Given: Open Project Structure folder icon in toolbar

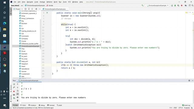Looking at the screenshot, I should [x=186, y=5].
